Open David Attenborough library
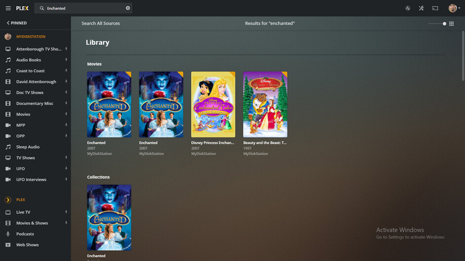This screenshot has width=465, height=261. [36, 81]
